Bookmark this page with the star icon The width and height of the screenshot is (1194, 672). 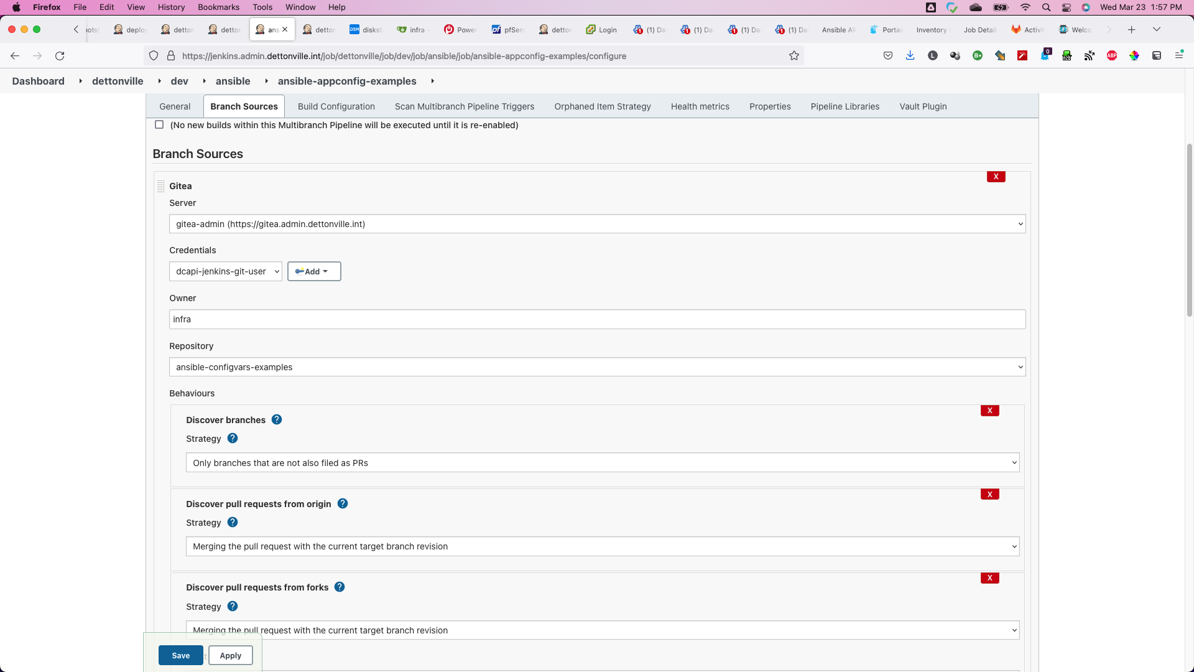[794, 56]
